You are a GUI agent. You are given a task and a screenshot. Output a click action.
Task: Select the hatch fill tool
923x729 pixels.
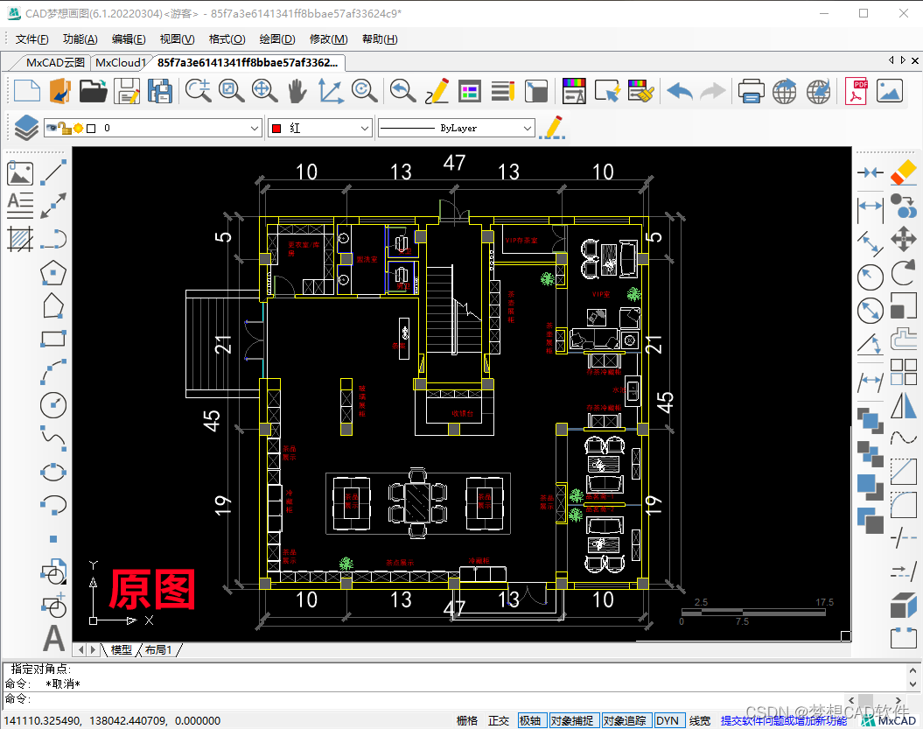[20, 239]
